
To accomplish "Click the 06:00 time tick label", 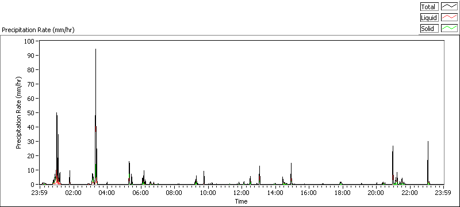I will point(141,193).
